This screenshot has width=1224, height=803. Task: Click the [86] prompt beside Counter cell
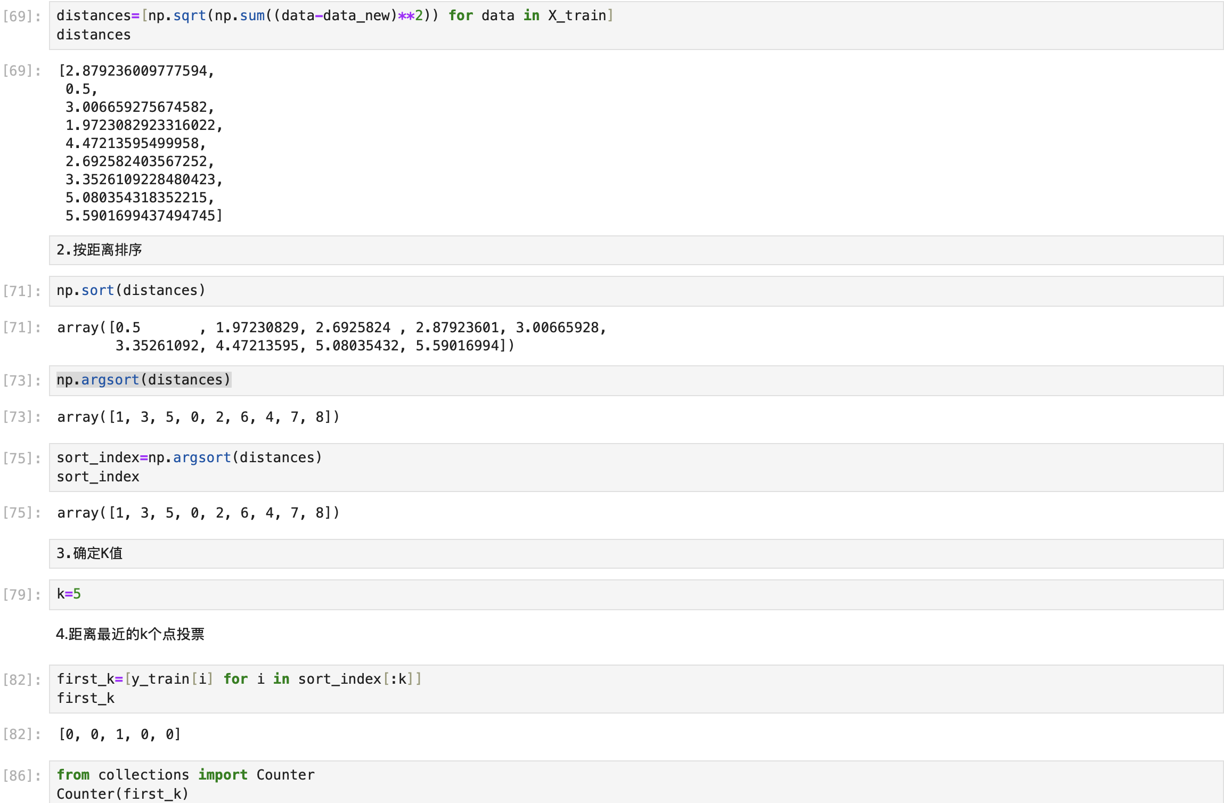point(22,776)
